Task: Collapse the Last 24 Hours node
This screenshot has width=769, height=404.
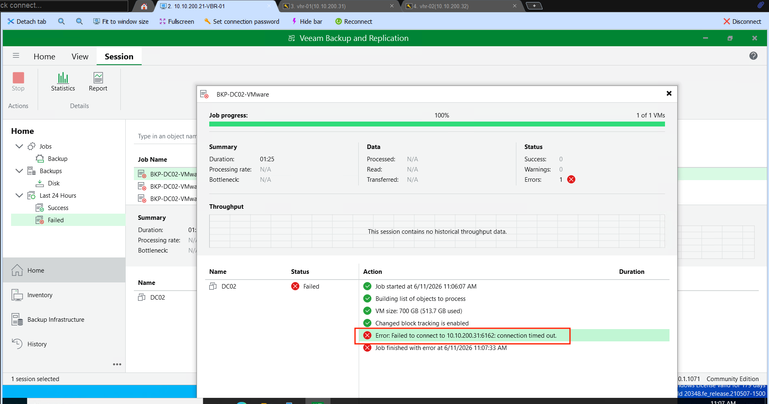Action: click(19, 195)
